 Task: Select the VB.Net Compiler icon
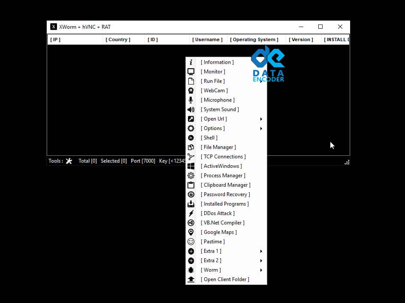click(191, 223)
